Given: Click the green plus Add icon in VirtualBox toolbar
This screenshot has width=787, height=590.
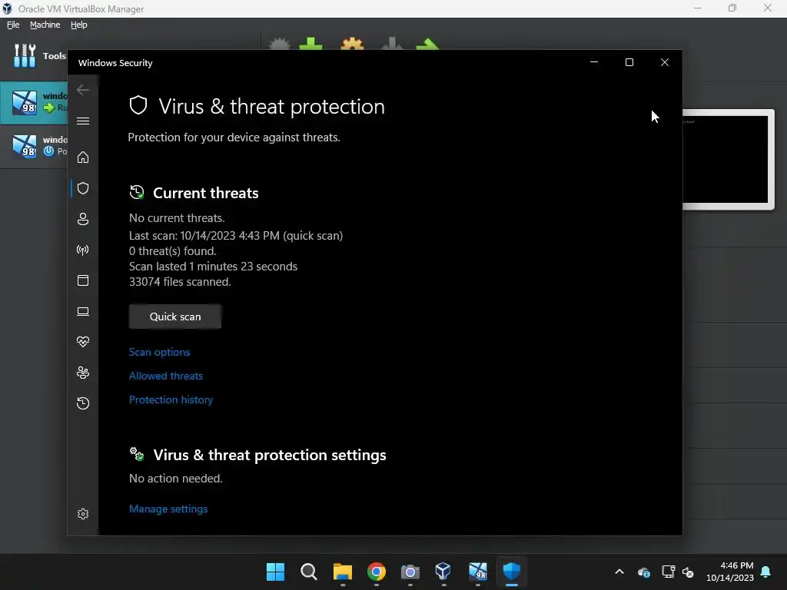Looking at the screenshot, I should tap(310, 44).
